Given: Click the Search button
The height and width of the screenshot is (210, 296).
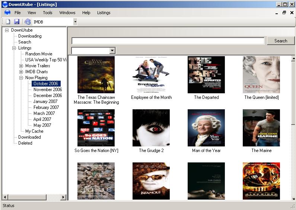Looking at the screenshot, I should (281, 41).
